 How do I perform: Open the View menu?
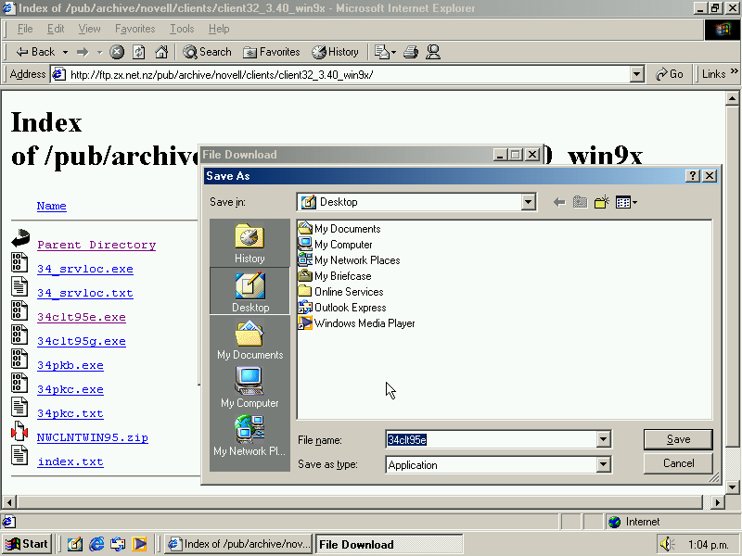[x=89, y=29]
